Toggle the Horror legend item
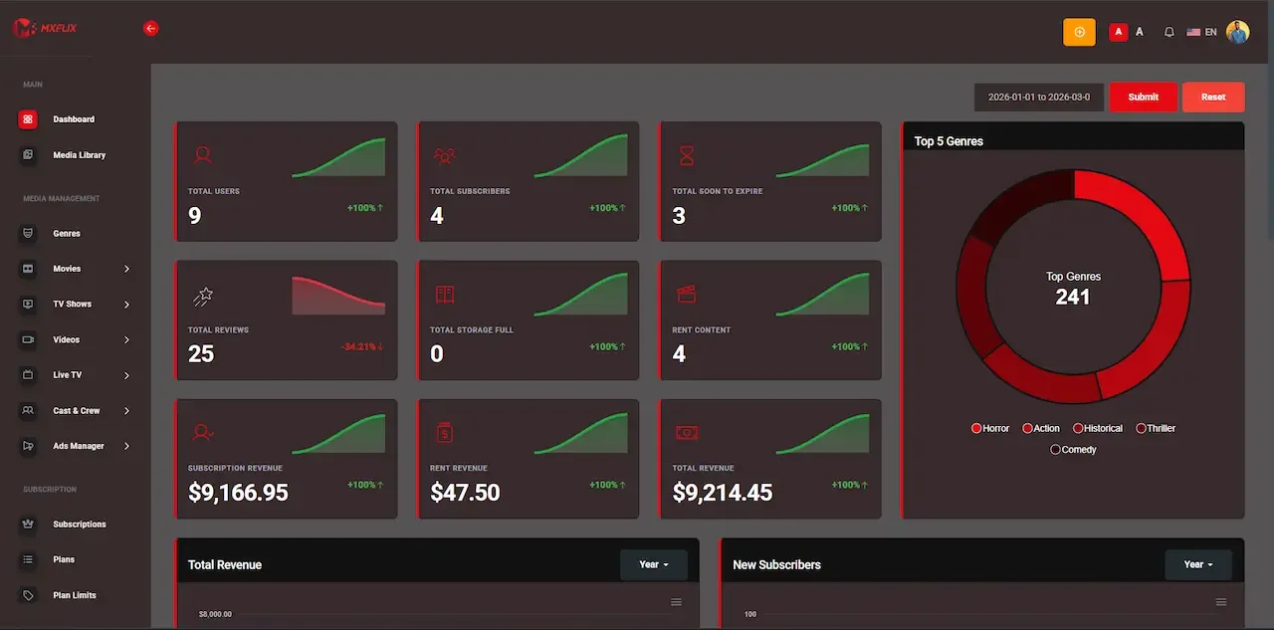This screenshot has height=630, width=1274. click(990, 428)
